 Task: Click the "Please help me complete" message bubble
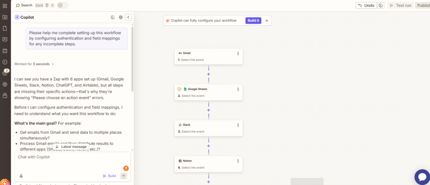coord(76,38)
